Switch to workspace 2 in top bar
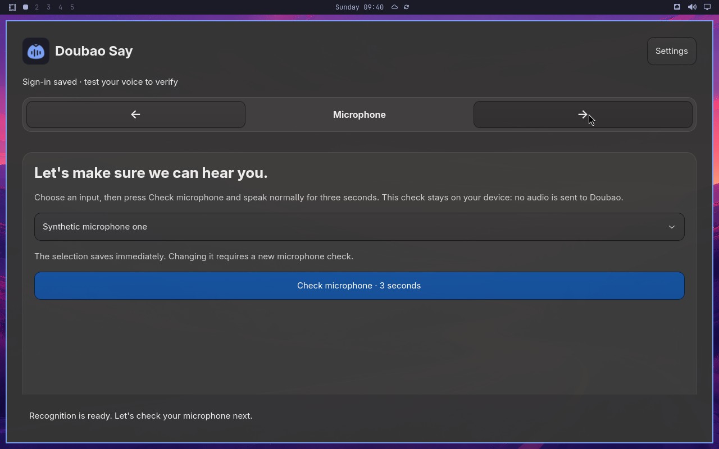The image size is (719, 449). click(37, 7)
